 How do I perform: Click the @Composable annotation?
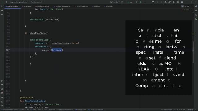tap(27, 98)
